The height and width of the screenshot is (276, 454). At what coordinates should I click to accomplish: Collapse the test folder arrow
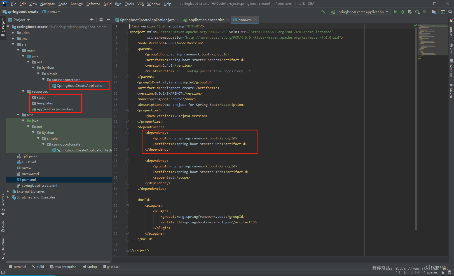pos(18,115)
